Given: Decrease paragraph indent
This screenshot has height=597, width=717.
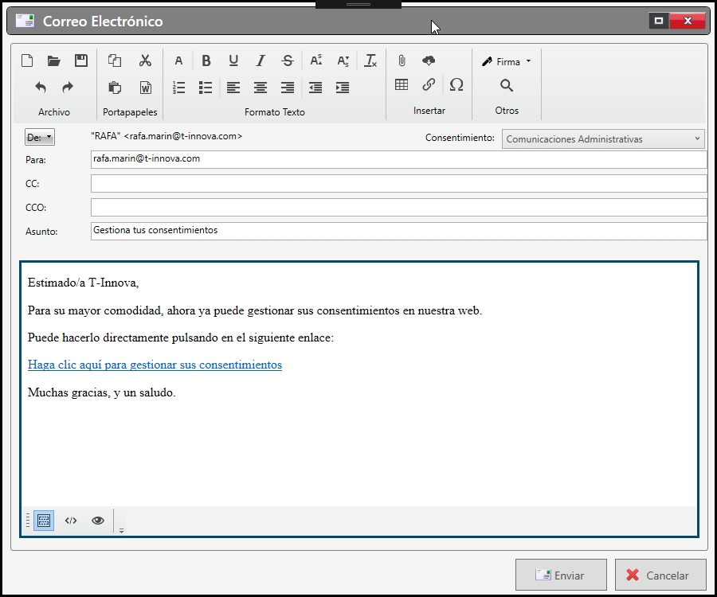Looking at the screenshot, I should click(315, 88).
